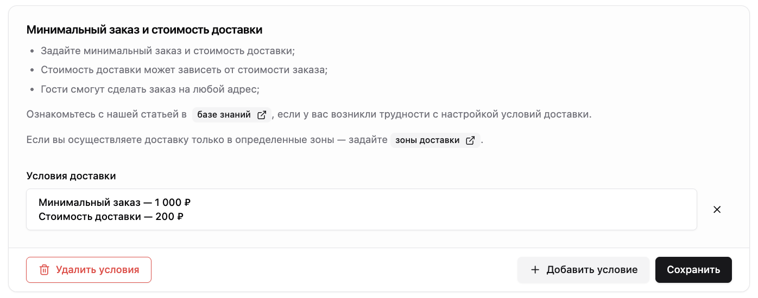
Task: Click the red «Удалить условия» button
Action: pos(89,270)
